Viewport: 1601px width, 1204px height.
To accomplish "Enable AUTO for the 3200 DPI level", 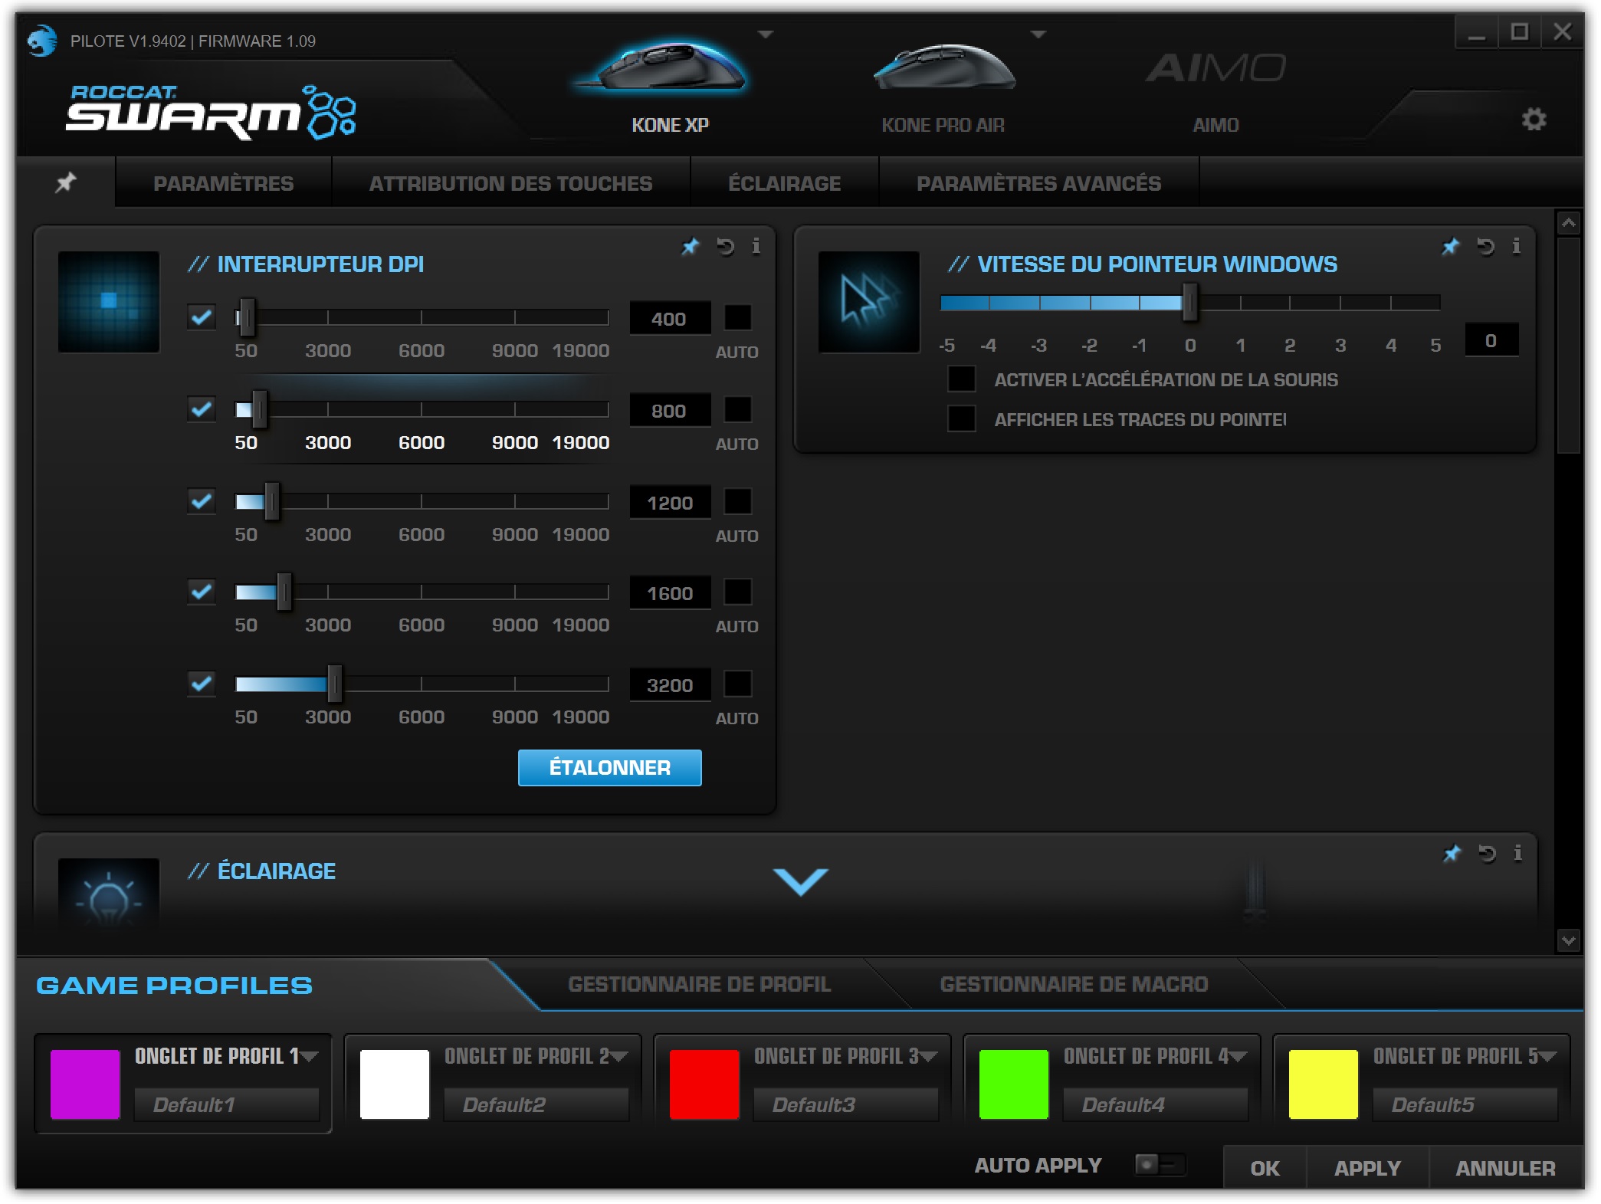I will click(x=738, y=684).
